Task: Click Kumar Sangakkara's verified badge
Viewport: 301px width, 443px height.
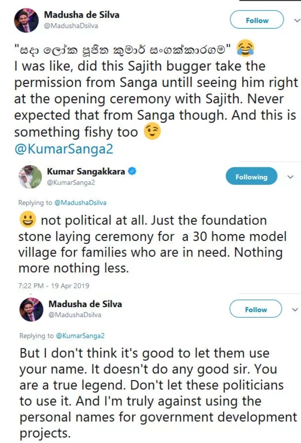Action: [132, 171]
